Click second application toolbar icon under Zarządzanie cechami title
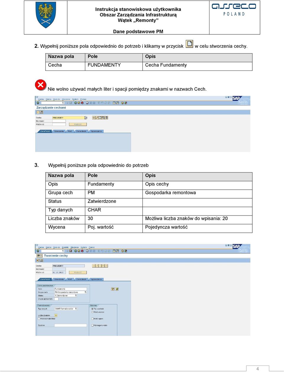This screenshot has width=284, height=372. [x=42, y=112]
